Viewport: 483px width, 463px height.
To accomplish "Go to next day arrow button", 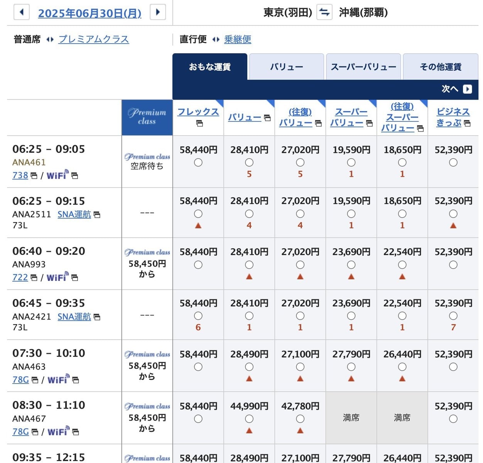I will click(157, 12).
